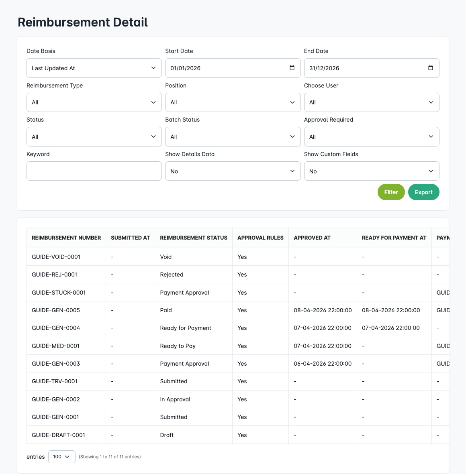Viewport: 466px width, 474px height.
Task: Open the End Date calendar picker
Action: pyautogui.click(x=430, y=68)
